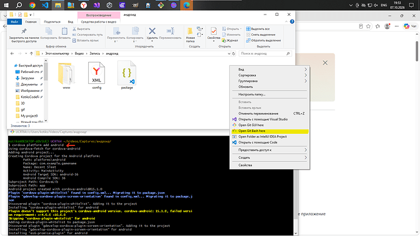
Task: Choose Open Folder as IntelliJ IDEA Project
Action: pyautogui.click(x=270, y=137)
